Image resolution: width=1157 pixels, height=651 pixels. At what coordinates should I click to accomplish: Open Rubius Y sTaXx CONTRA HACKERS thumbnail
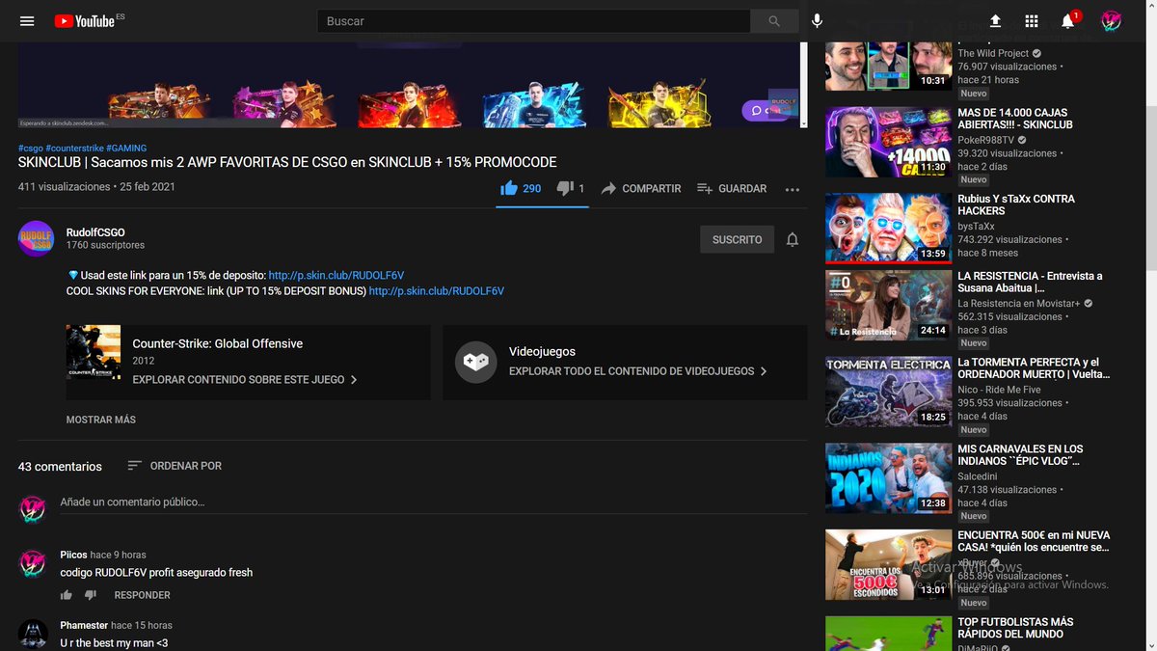pyautogui.click(x=888, y=228)
